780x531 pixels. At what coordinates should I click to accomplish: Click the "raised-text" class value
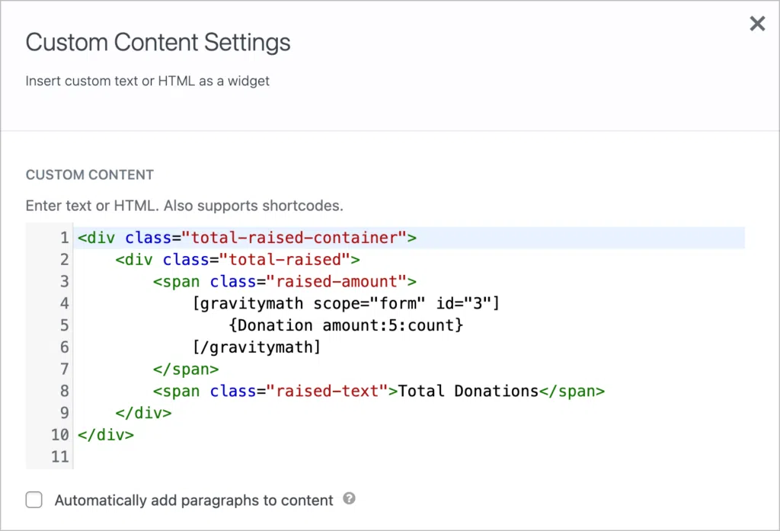327,392
